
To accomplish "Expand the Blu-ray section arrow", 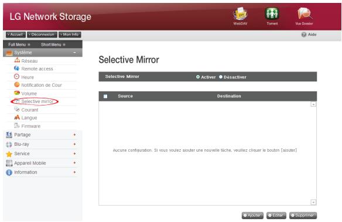I will pyautogui.click(x=74, y=144).
